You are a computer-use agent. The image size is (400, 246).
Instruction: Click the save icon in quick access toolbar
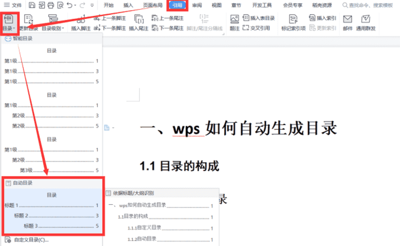[x=32, y=5]
